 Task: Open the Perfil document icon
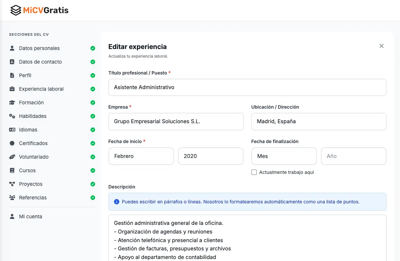pos(12,75)
